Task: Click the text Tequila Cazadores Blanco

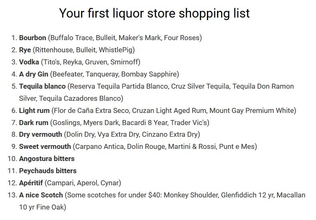Action: pos(80,98)
